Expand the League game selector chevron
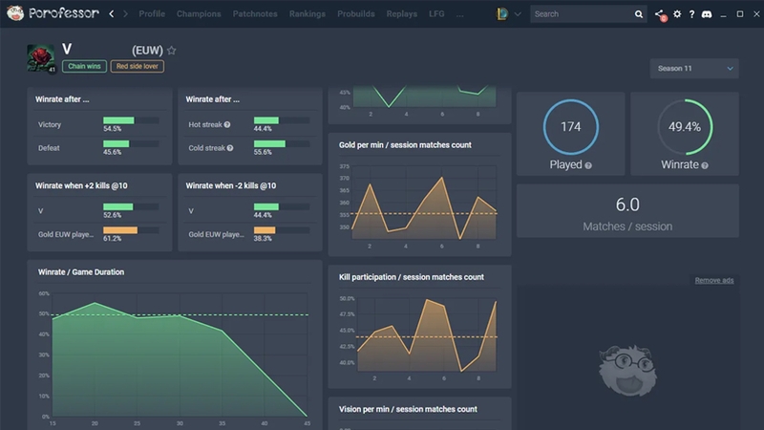Viewport: 764px width, 430px height. pos(518,14)
